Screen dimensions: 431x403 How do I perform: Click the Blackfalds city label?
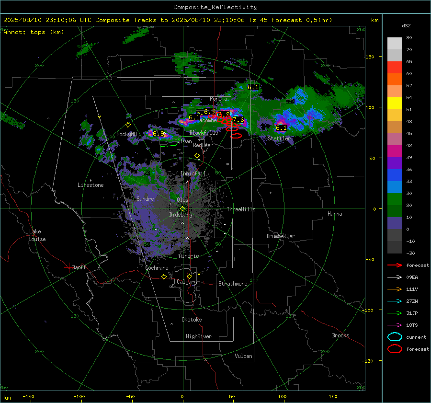[x=204, y=133]
